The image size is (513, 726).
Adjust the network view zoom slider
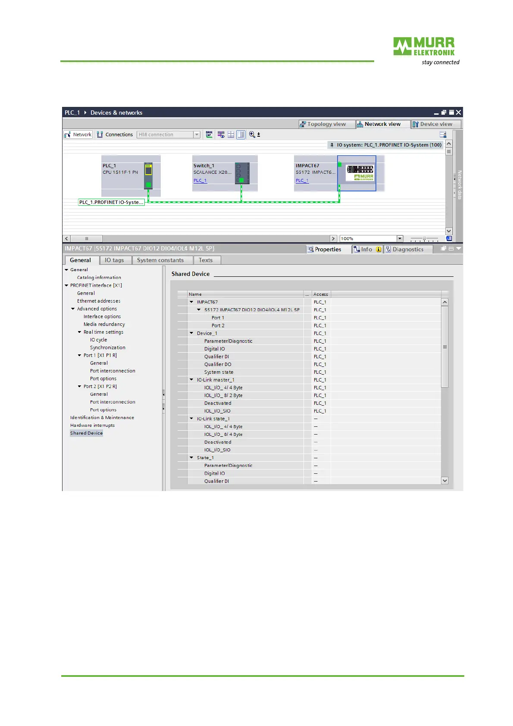[424, 238]
